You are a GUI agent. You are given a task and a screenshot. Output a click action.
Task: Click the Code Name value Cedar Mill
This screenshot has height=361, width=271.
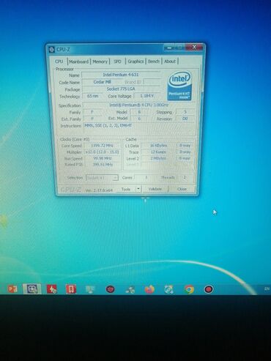coord(103,82)
